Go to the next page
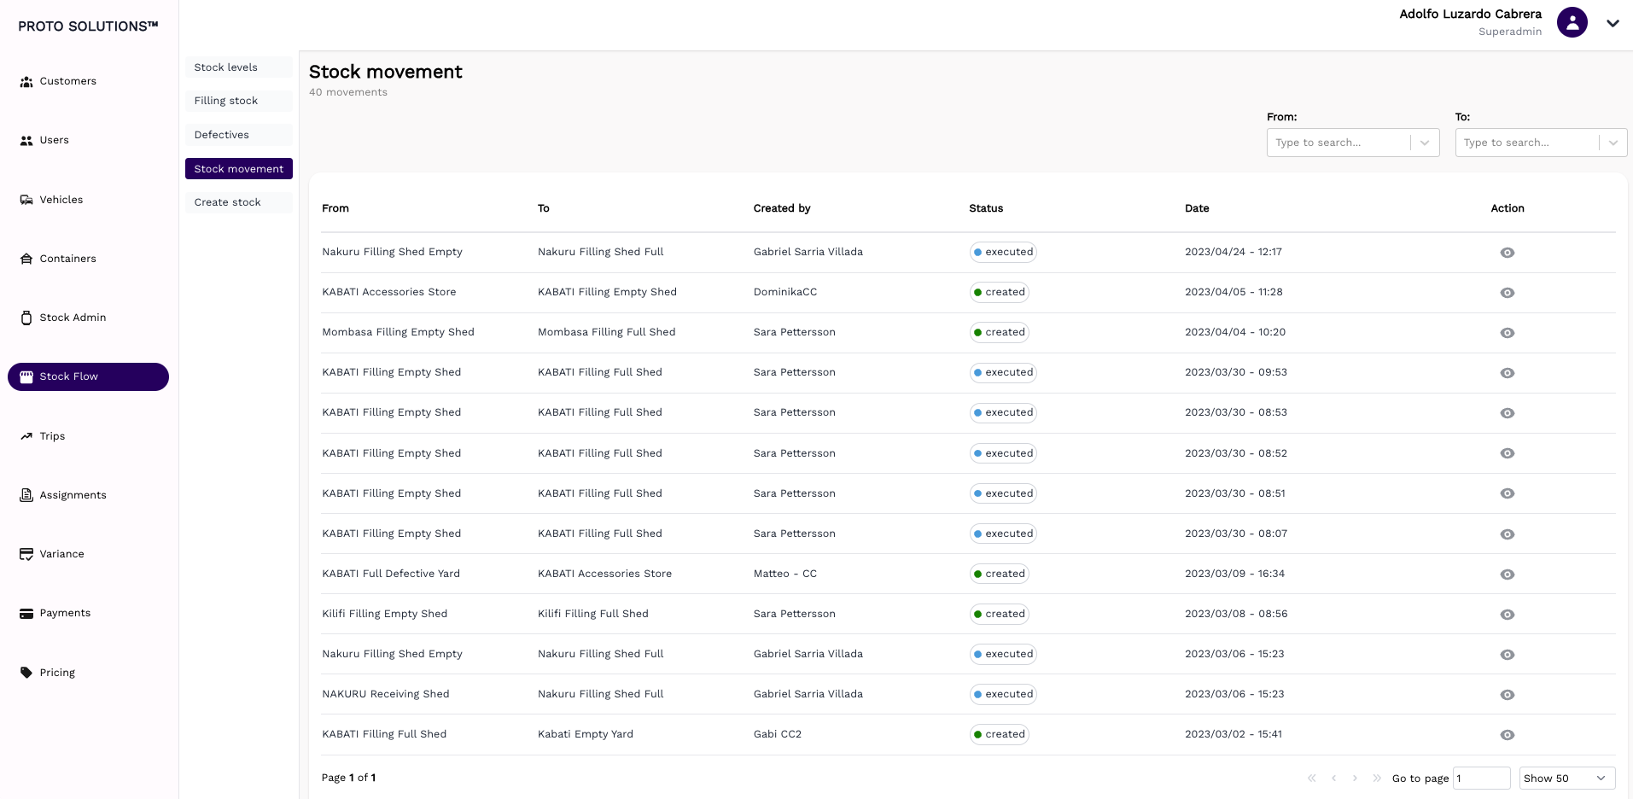The width and height of the screenshot is (1633, 799). coord(1355,778)
